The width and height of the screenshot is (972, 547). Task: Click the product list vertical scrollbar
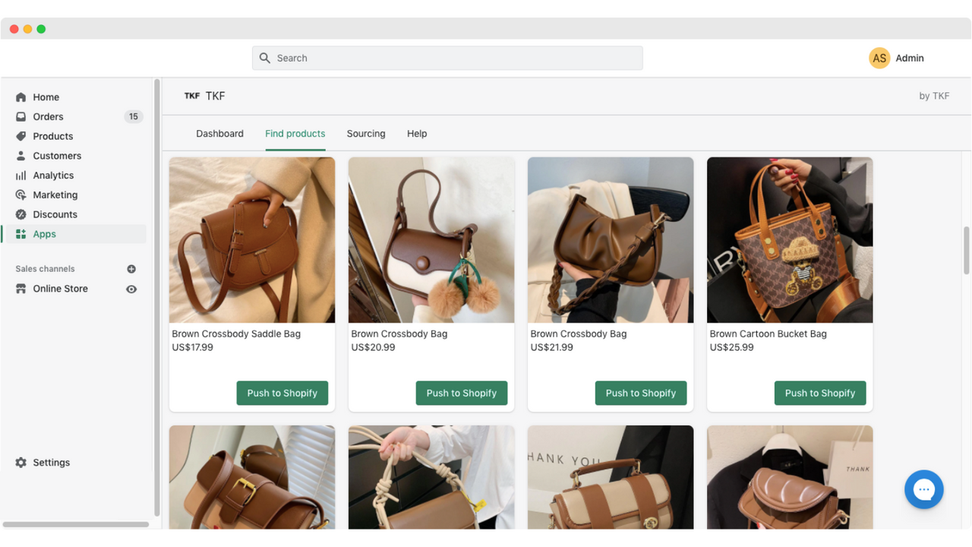pos(967,251)
